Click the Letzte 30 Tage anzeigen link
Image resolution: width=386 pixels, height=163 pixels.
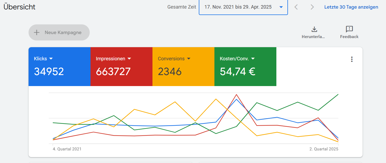(351, 7)
